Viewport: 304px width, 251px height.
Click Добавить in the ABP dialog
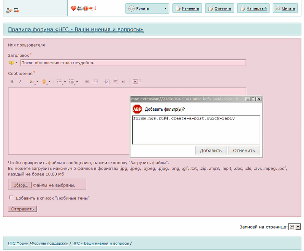click(x=211, y=151)
